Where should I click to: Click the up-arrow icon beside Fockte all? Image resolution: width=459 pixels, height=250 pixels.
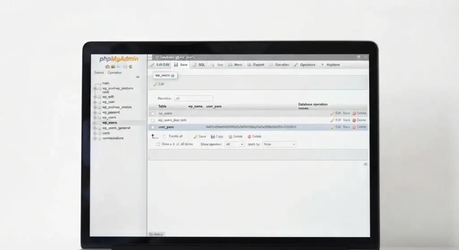155,136
